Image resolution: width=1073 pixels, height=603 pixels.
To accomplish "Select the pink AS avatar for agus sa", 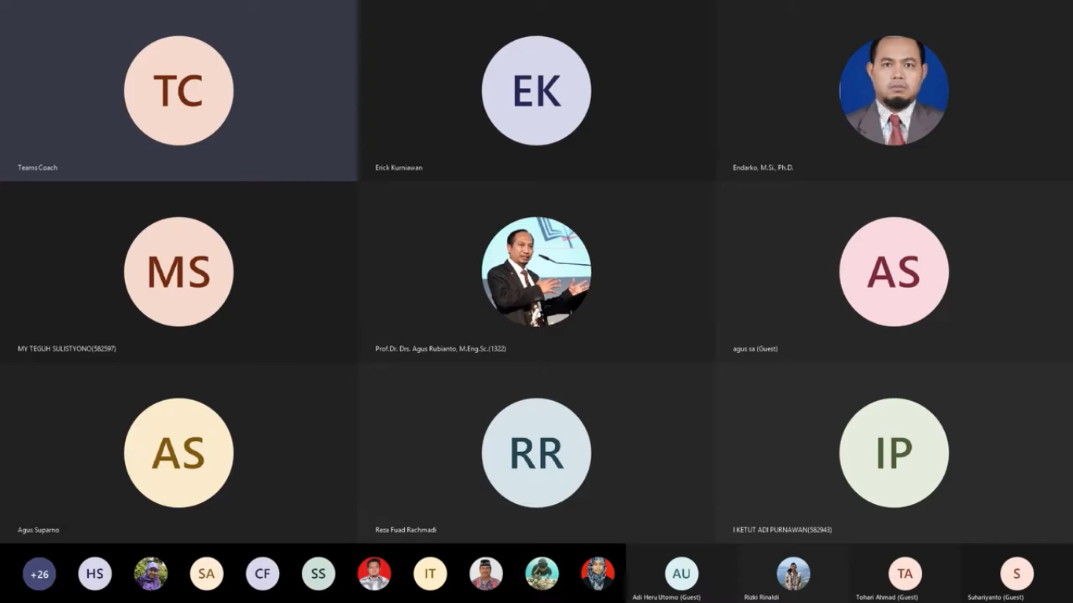I will 894,271.
